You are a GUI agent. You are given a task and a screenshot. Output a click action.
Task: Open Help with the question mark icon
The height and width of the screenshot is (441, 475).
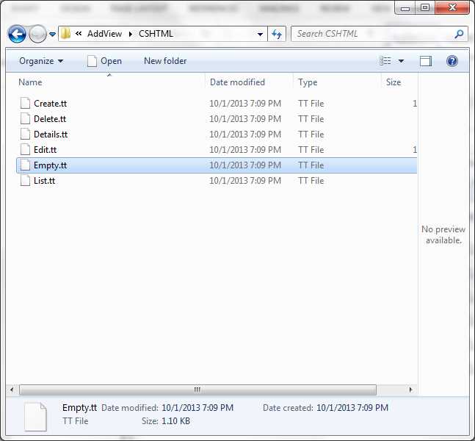tap(452, 61)
